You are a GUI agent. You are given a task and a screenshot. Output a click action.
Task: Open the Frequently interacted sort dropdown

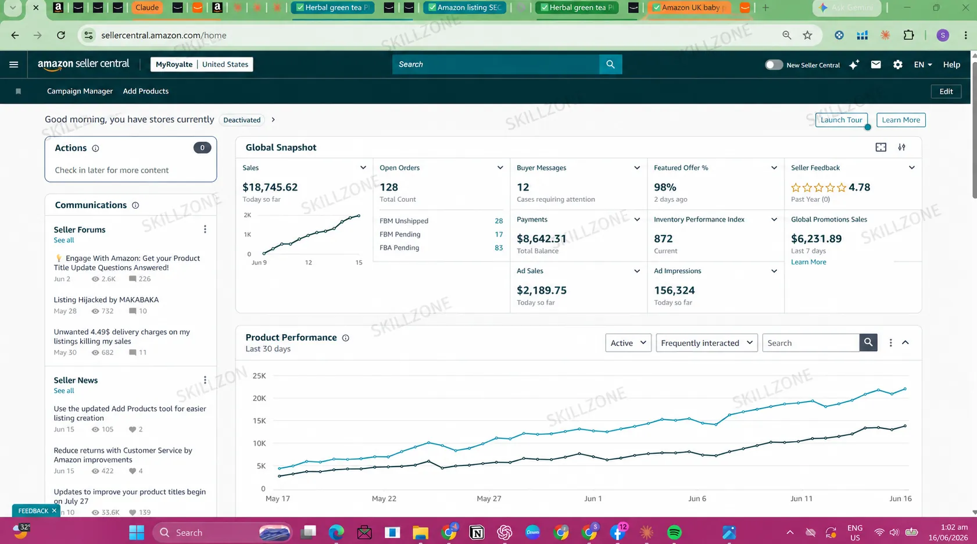point(707,343)
